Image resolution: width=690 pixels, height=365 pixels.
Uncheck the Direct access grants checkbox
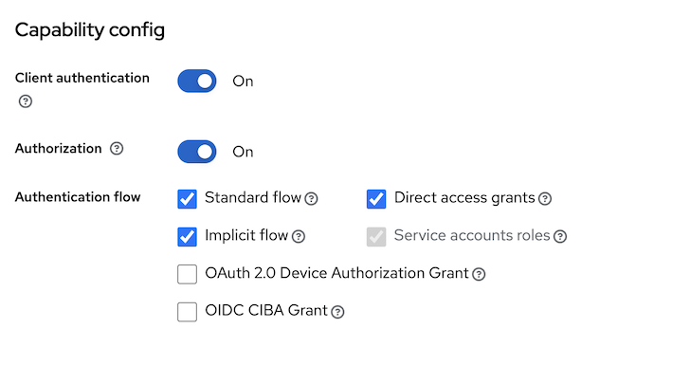tap(376, 199)
